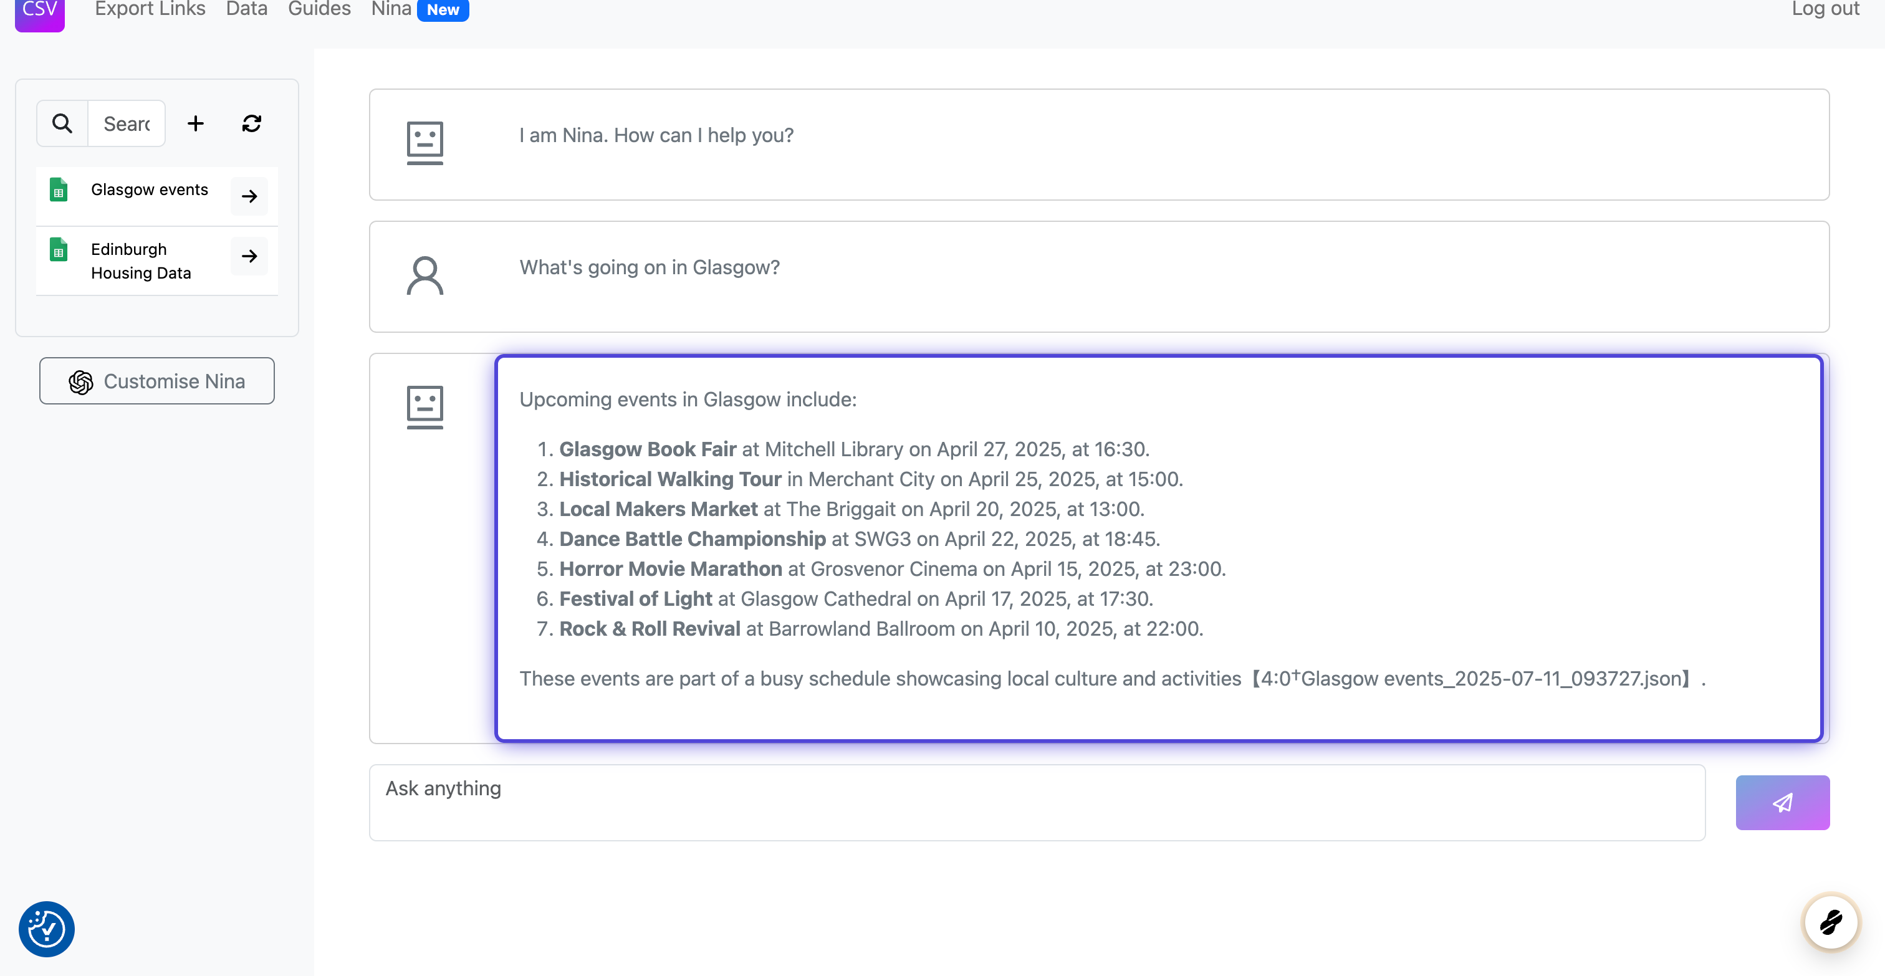Click the OpenAI logo on Customise Nina
The width and height of the screenshot is (1885, 976).
[x=80, y=381]
